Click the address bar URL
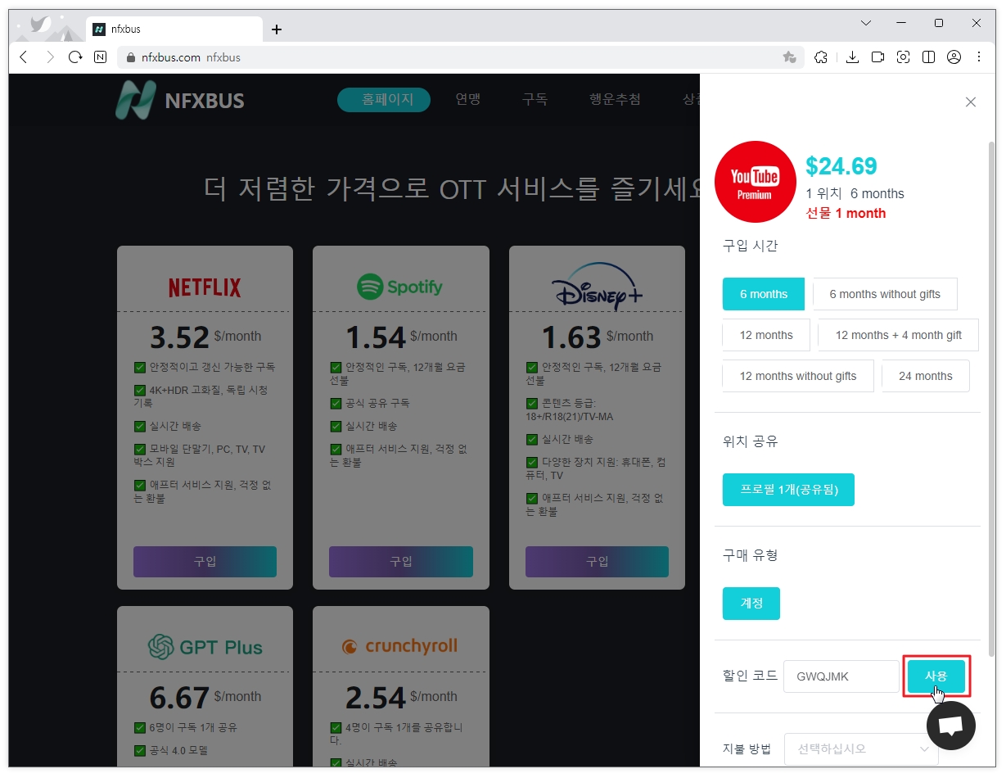 click(191, 57)
